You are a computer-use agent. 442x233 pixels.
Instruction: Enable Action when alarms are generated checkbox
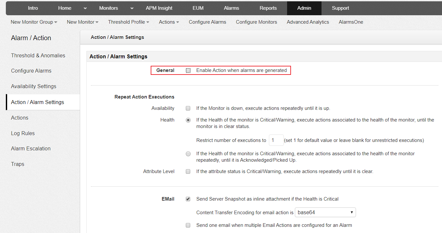(188, 70)
